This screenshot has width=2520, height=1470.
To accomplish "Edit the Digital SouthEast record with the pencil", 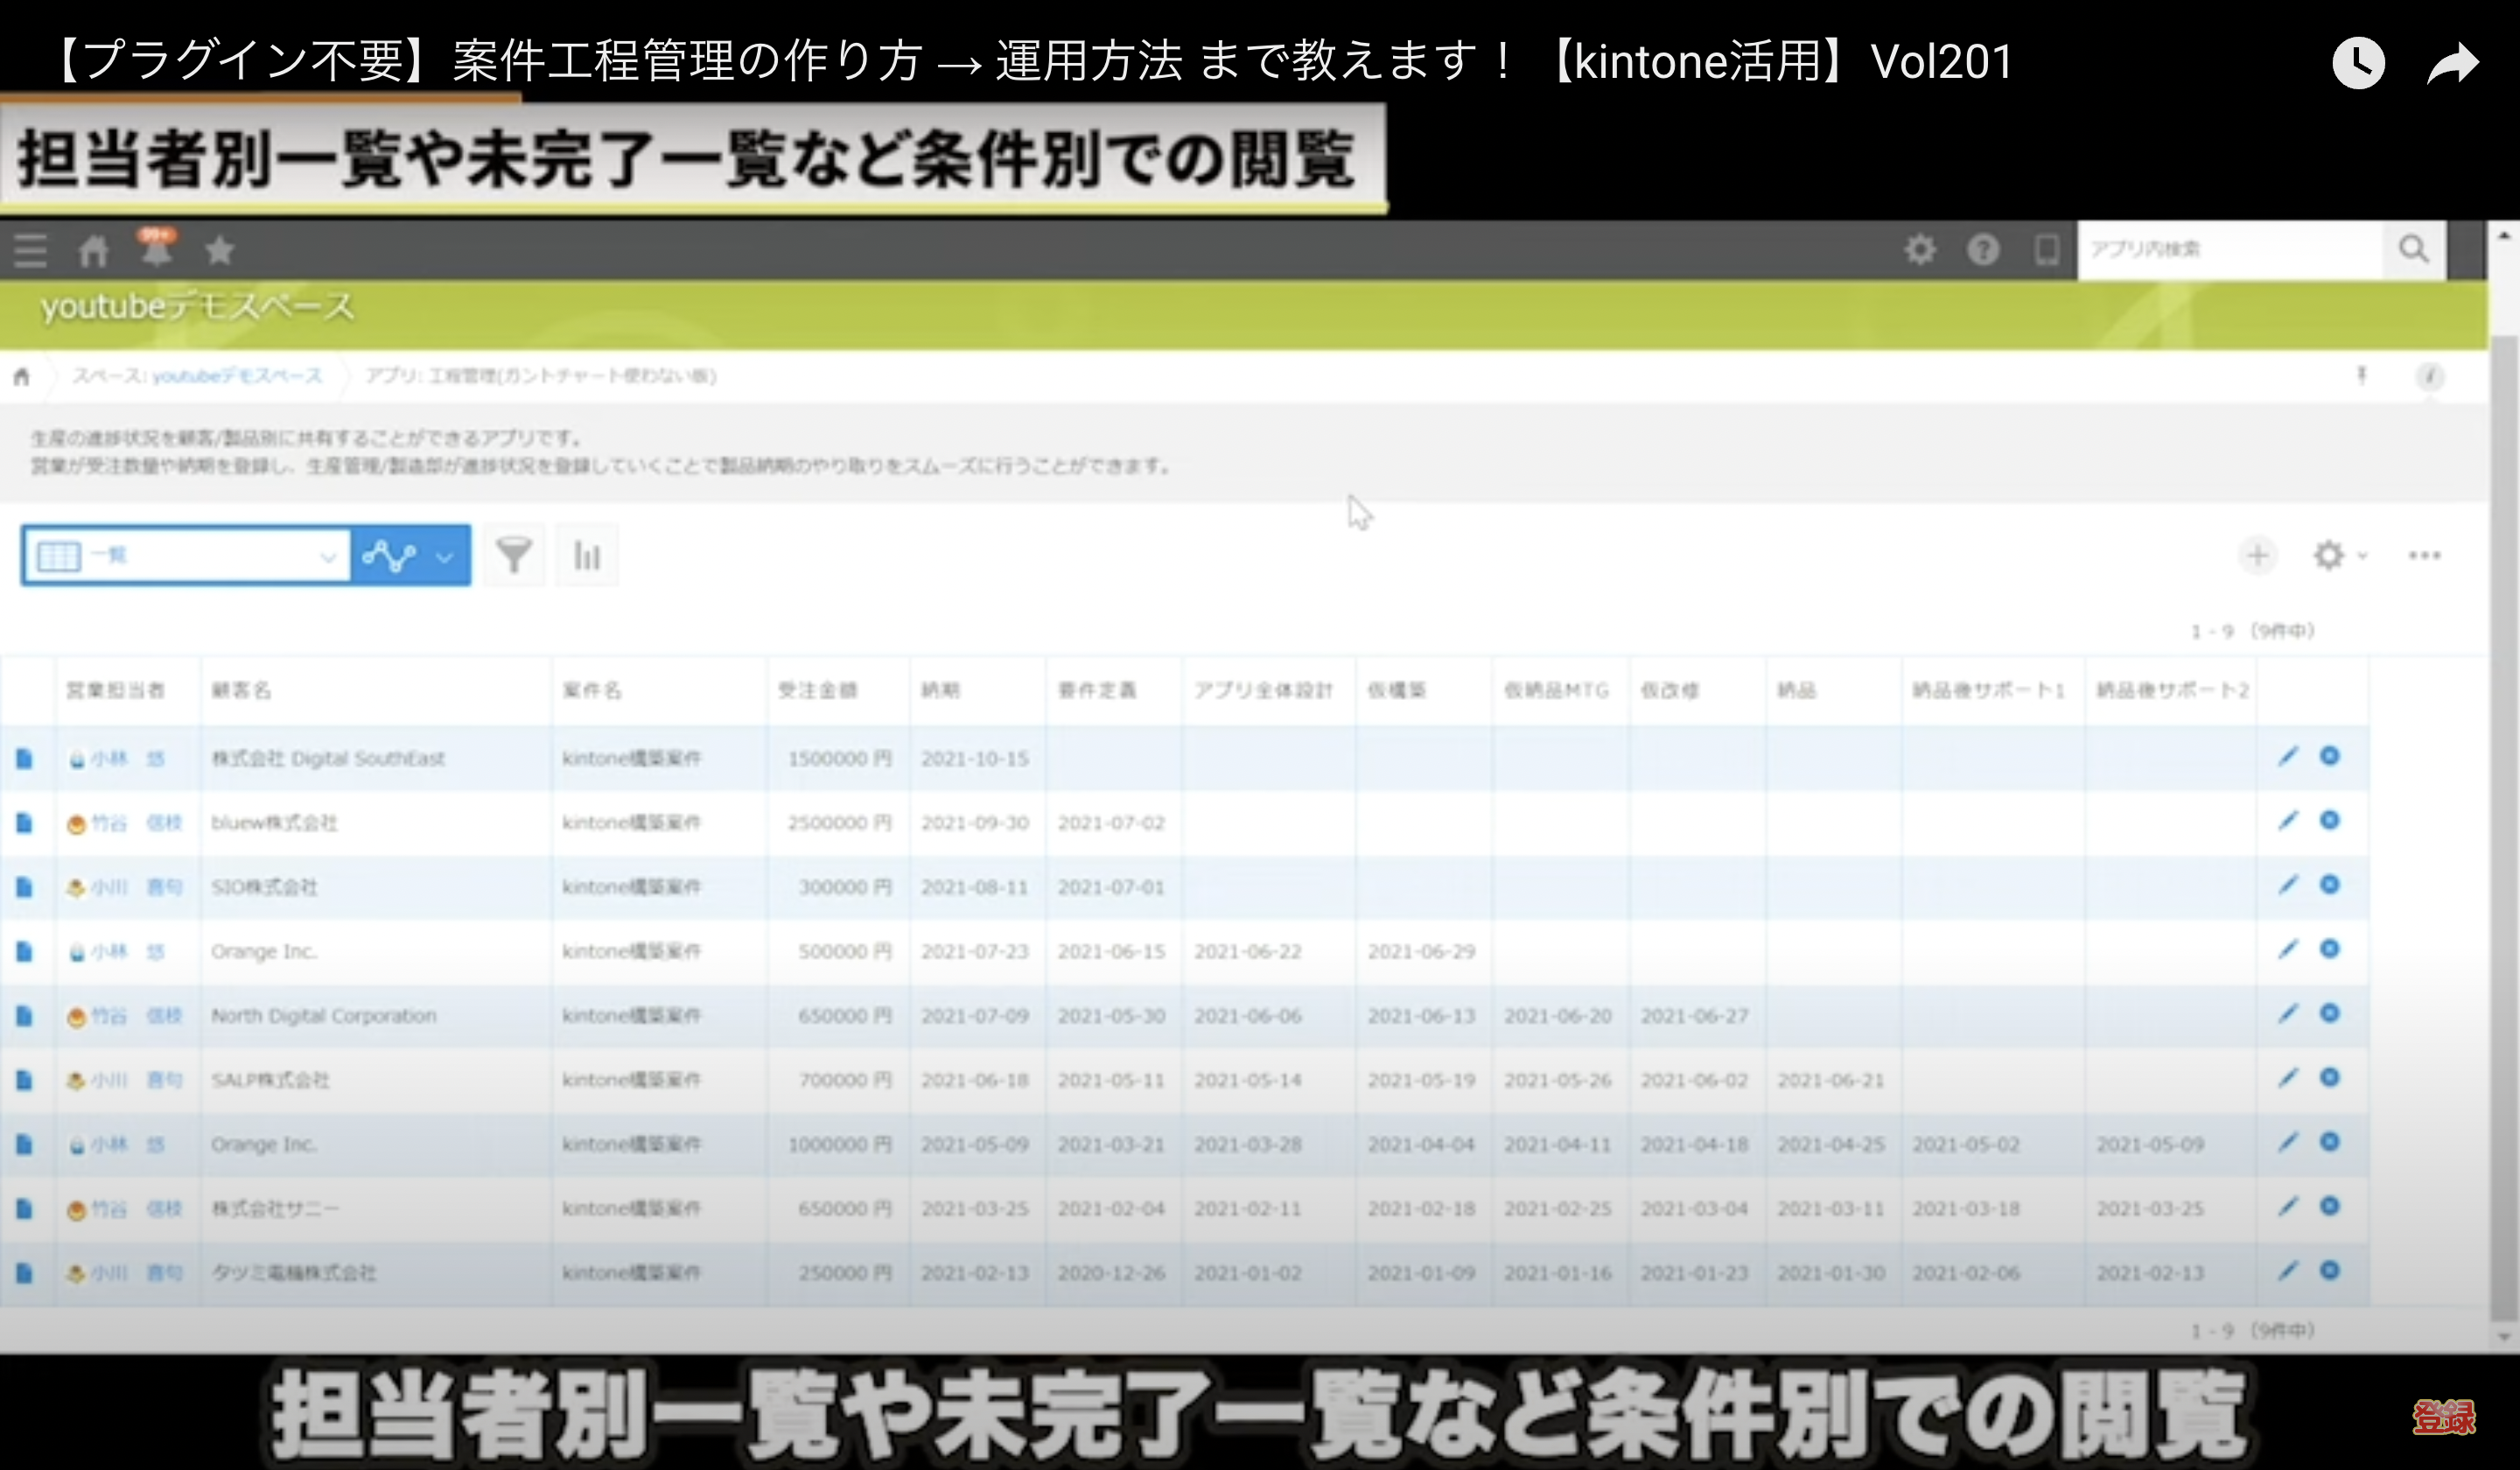I will point(2287,756).
